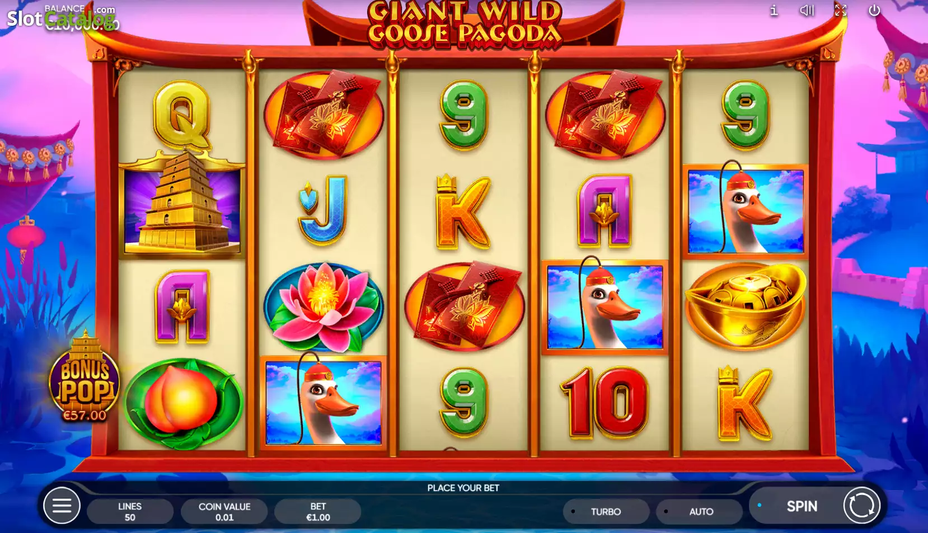The width and height of the screenshot is (928, 533).
Task: Open the Lines 50 selector
Action: tap(130, 512)
